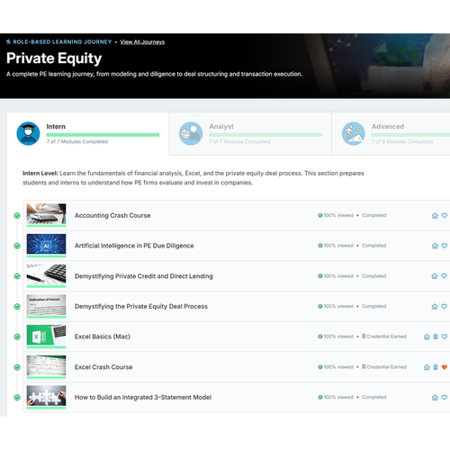
Task: Open the View All Journeys link
Action: click(x=142, y=42)
